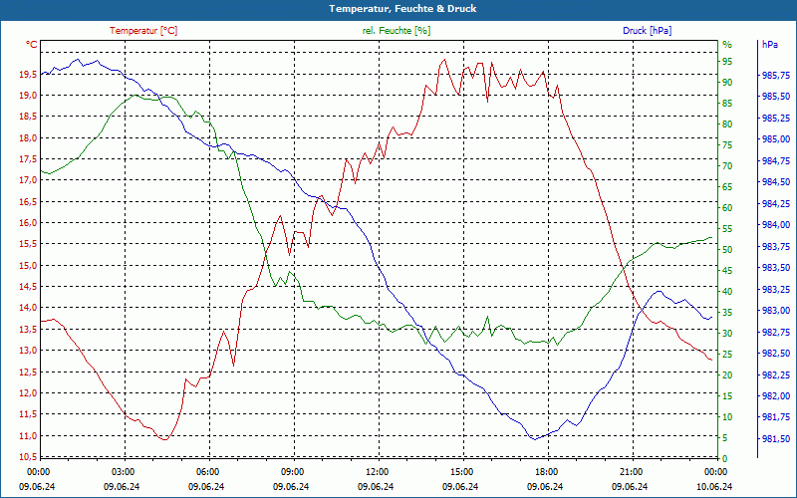797x498 pixels.
Task: Click the '21:00' time axis label
Action: [x=630, y=471]
